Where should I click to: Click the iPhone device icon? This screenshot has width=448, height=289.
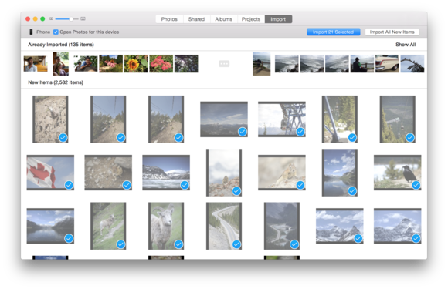point(31,32)
